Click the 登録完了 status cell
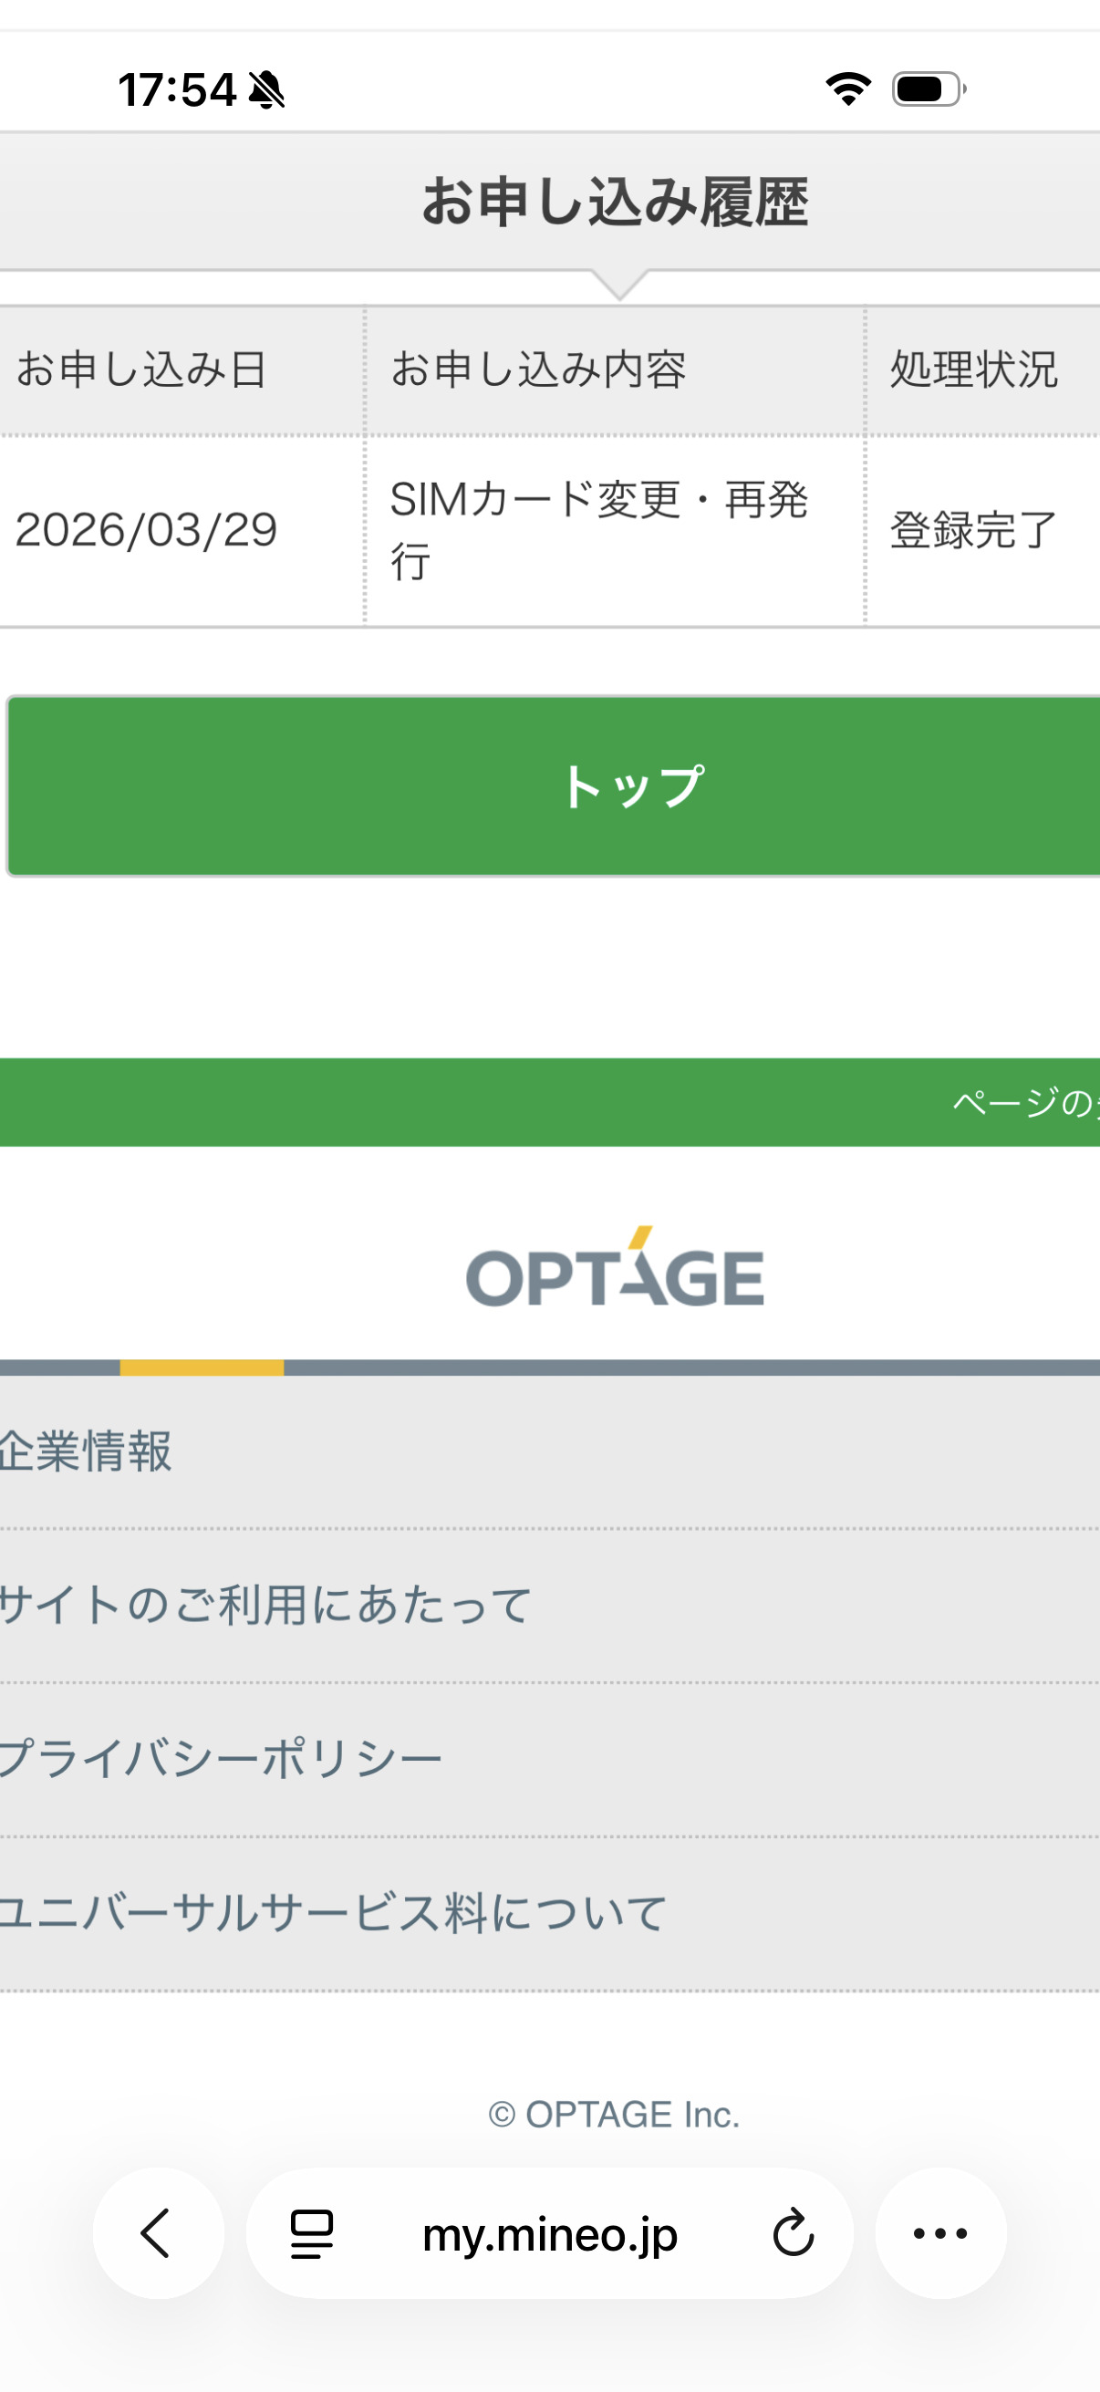Viewport: 1100px width, 2392px height. tap(974, 530)
